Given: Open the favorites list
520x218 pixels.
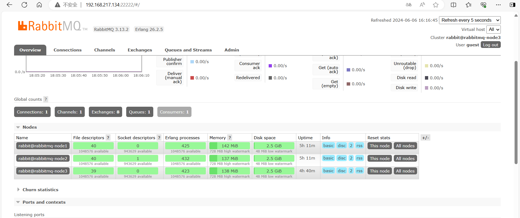Looking at the screenshot, I should coord(469,5).
